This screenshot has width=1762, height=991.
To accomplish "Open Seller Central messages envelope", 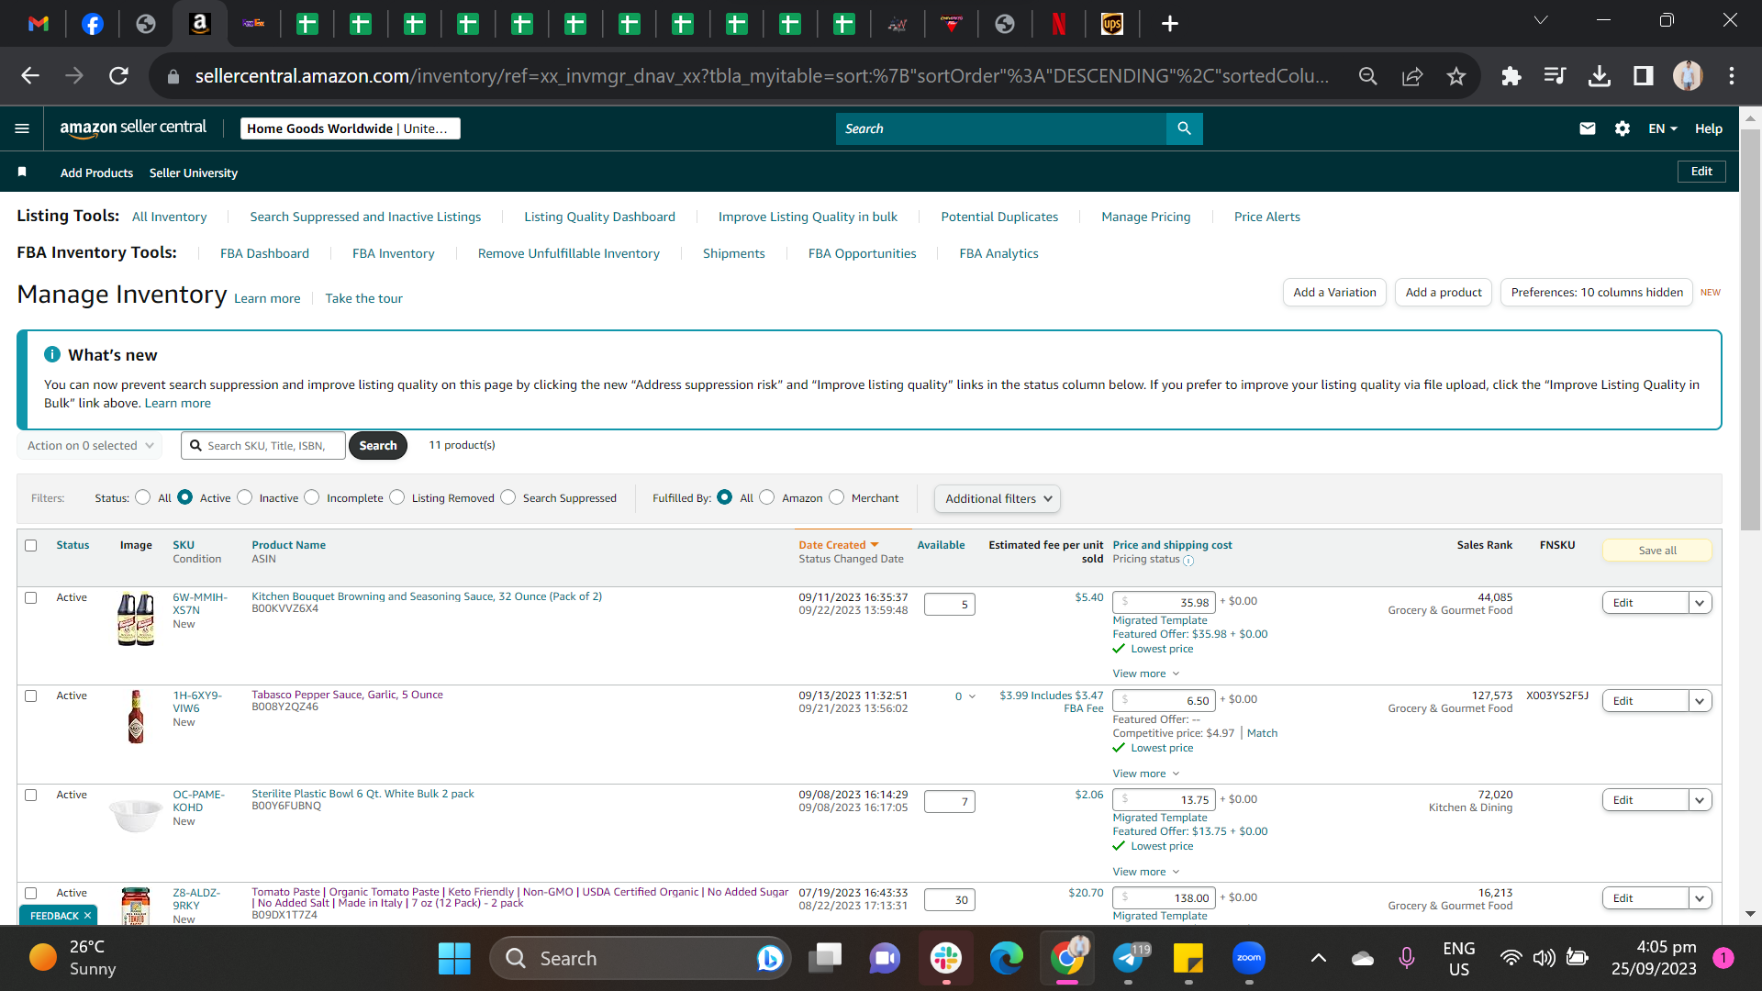I will coord(1588,128).
